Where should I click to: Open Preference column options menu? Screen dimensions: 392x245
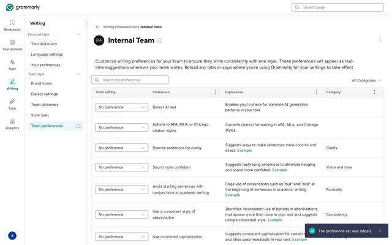point(215,92)
